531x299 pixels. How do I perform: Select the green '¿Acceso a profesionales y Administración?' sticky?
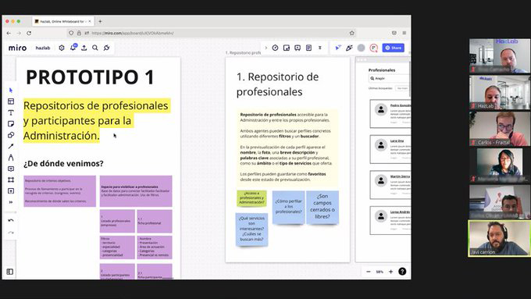[x=251, y=198]
